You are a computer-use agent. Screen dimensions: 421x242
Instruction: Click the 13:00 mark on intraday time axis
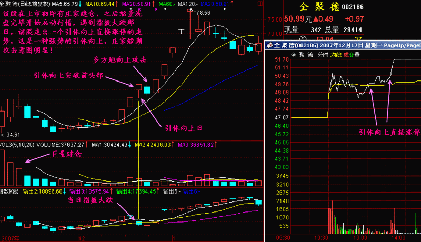(x=360, y=238)
